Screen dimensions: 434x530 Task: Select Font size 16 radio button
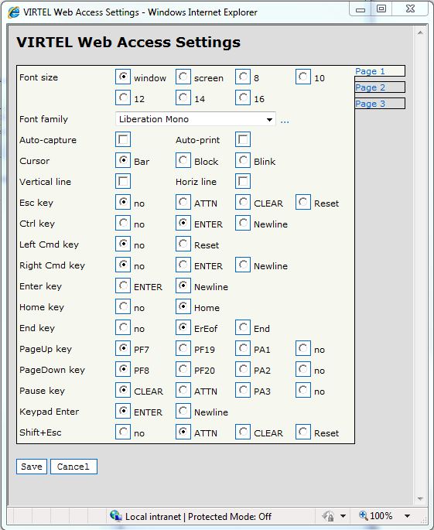tap(243, 97)
